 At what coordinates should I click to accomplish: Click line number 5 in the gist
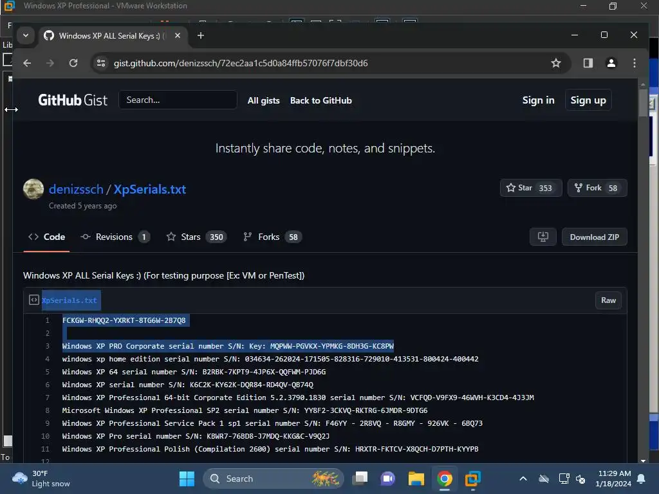click(48, 372)
